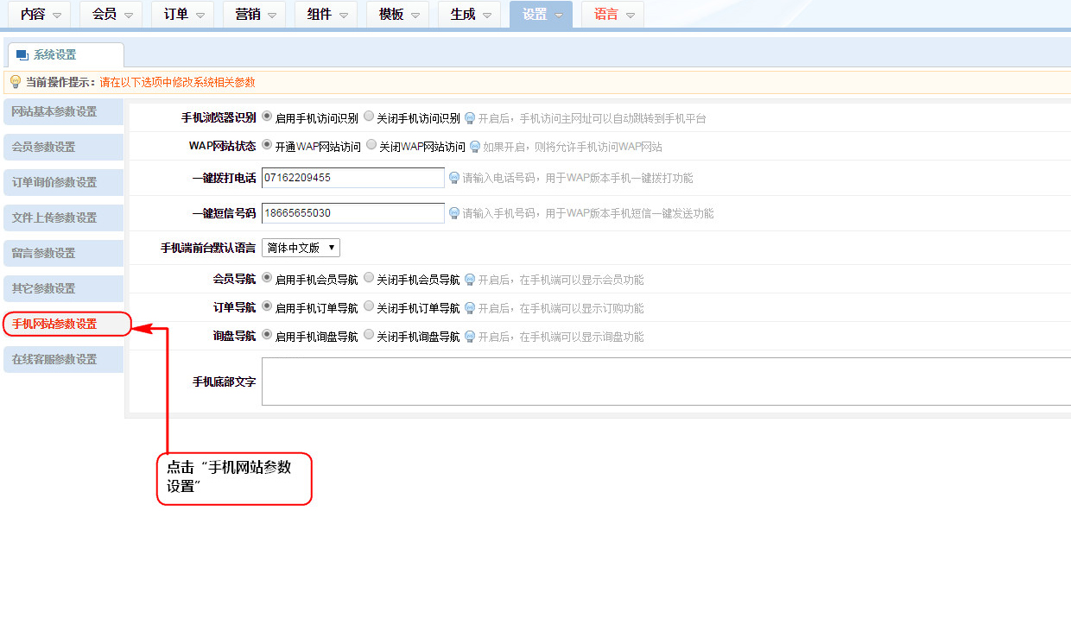Viewport: 1071px width, 618px height.
Task: Open the 语言 menu
Action: click(612, 15)
